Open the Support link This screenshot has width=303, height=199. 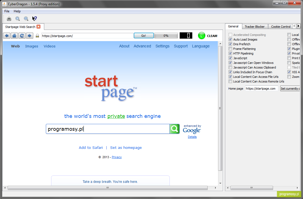point(181,46)
